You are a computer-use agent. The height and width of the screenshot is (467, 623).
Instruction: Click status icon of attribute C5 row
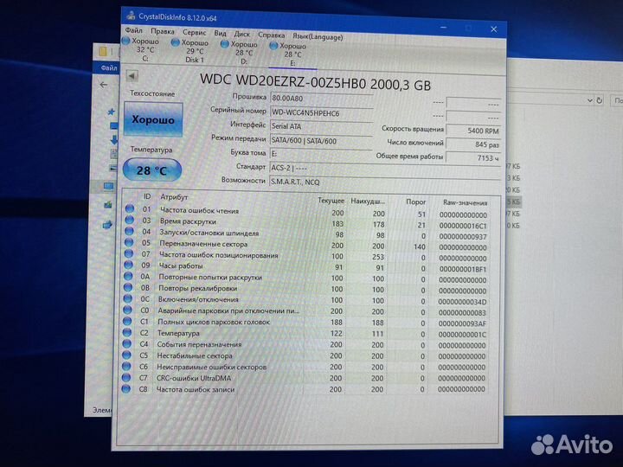(126, 355)
